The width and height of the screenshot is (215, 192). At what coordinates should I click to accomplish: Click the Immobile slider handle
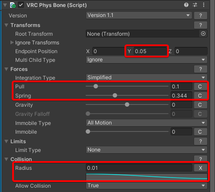88,131
